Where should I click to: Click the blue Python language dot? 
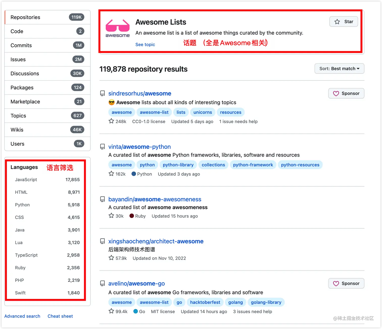pyautogui.click(x=134, y=174)
